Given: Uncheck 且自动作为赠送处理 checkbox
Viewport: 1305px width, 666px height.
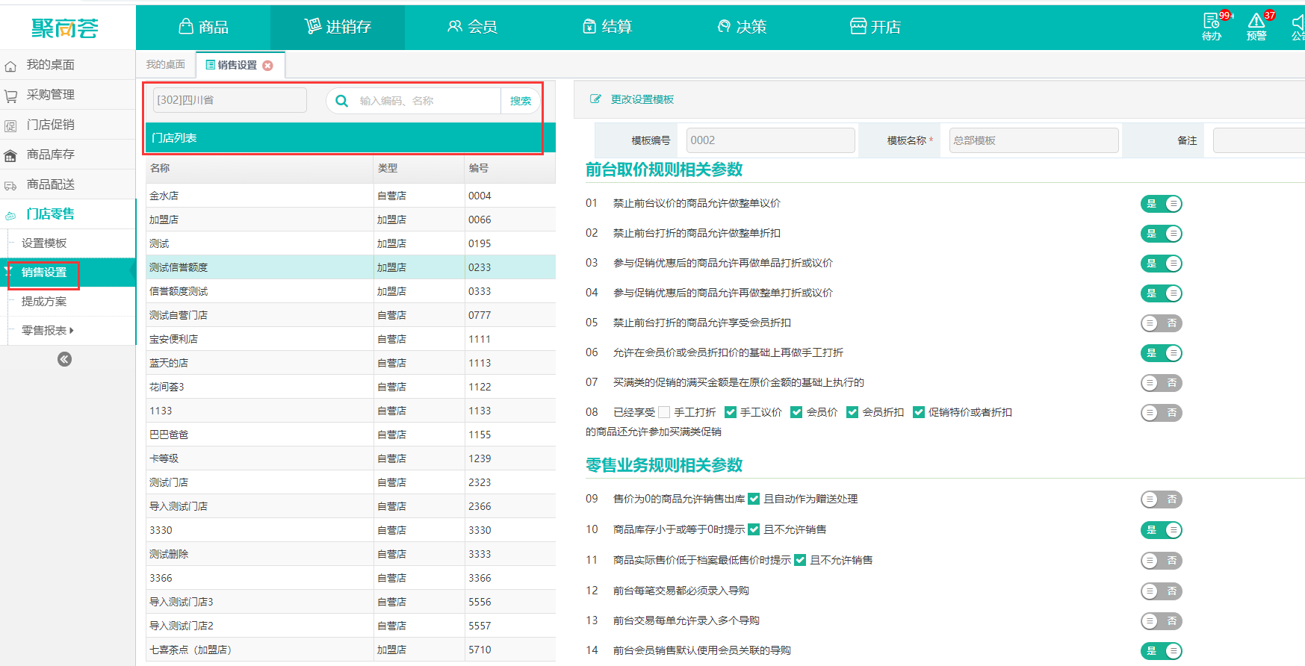Looking at the screenshot, I should (754, 499).
